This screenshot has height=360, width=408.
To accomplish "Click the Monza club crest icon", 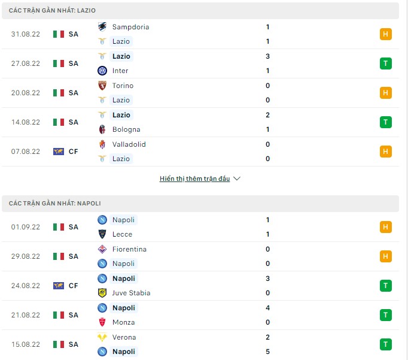I will click(x=102, y=322).
